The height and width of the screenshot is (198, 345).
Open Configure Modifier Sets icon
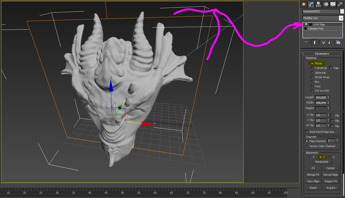(x=338, y=42)
